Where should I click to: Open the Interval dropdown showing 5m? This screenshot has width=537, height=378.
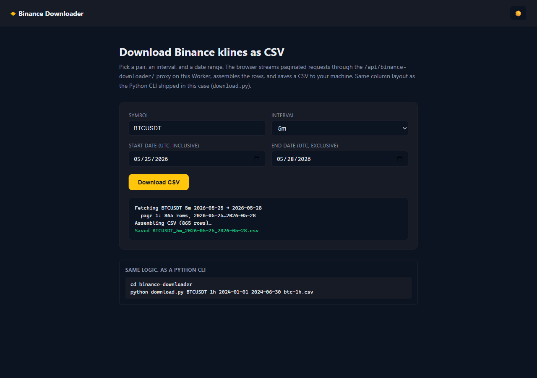[x=339, y=128]
